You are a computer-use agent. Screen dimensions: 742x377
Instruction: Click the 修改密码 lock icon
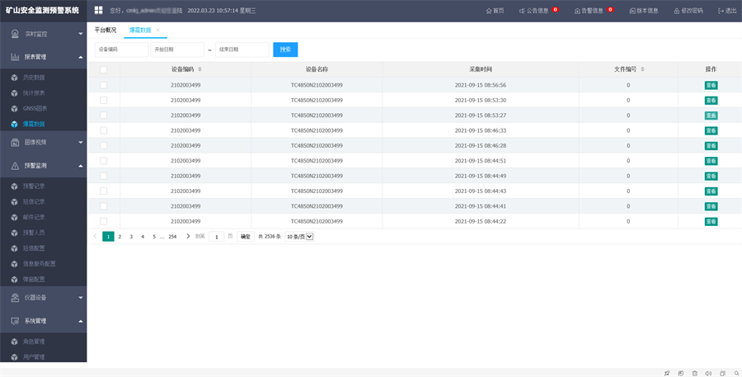click(677, 11)
